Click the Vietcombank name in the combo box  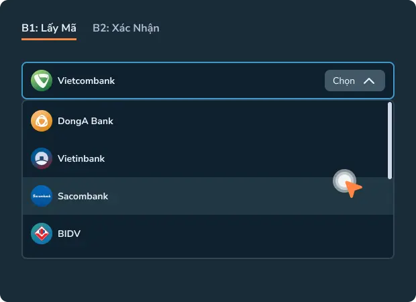pyautogui.click(x=86, y=81)
